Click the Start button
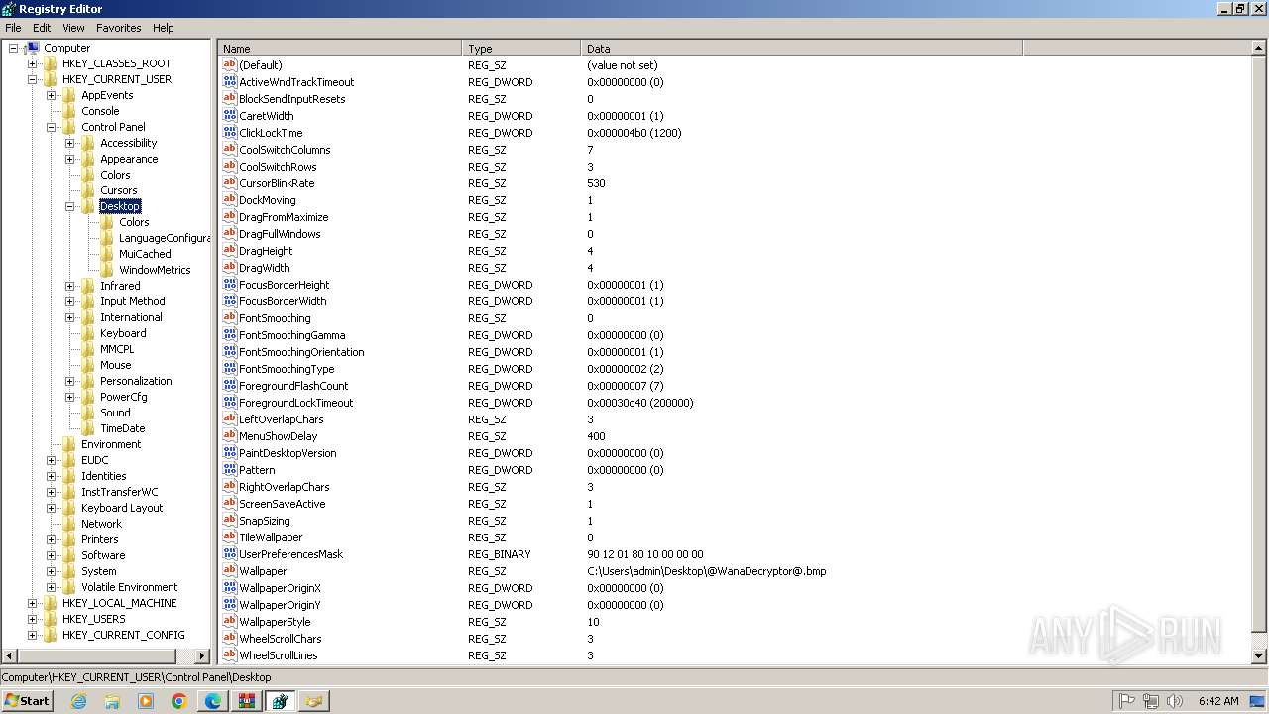1269x714 pixels. click(28, 701)
